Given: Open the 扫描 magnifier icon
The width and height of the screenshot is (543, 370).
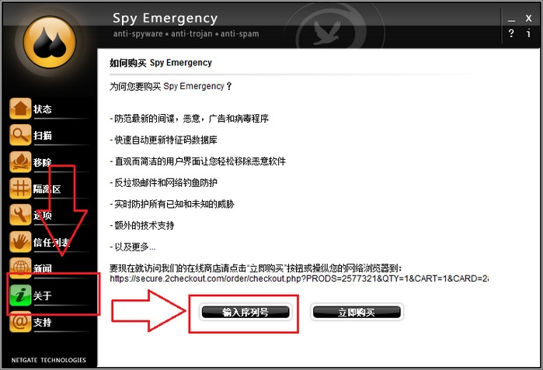Looking at the screenshot, I should (20, 135).
